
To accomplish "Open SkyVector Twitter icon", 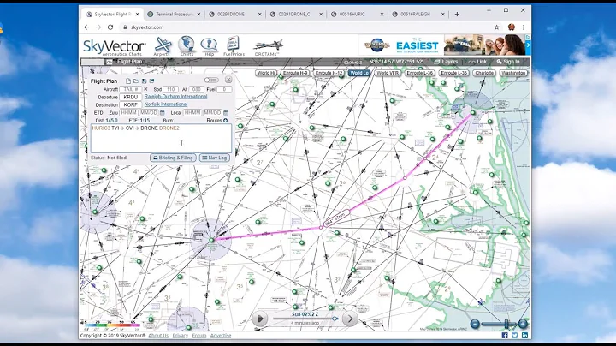I will 515,336.
